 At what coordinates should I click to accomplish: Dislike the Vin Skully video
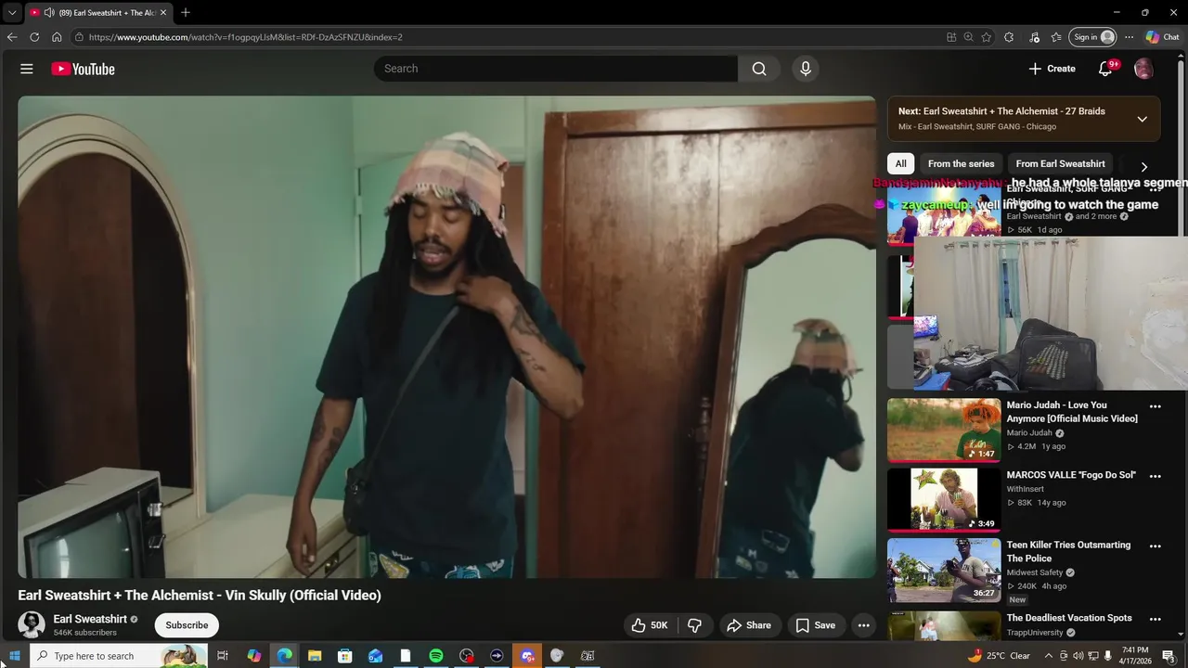694,625
